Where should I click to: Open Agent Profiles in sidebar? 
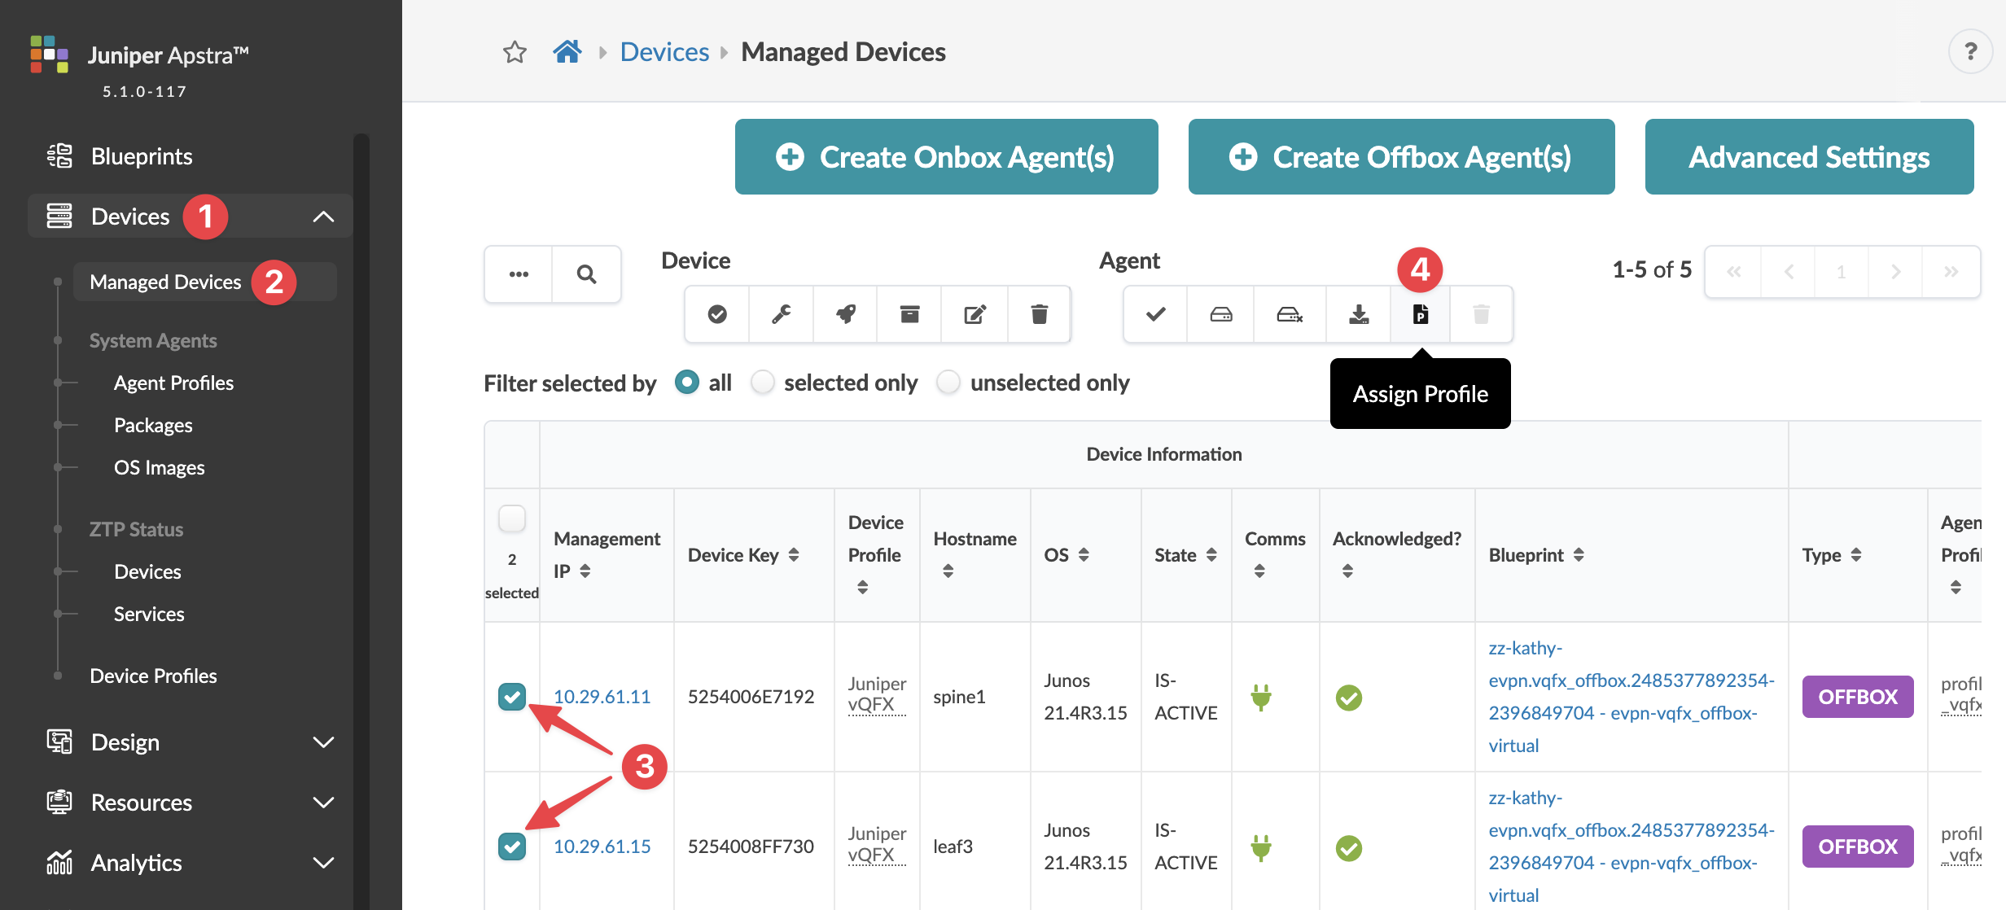pos(173,383)
